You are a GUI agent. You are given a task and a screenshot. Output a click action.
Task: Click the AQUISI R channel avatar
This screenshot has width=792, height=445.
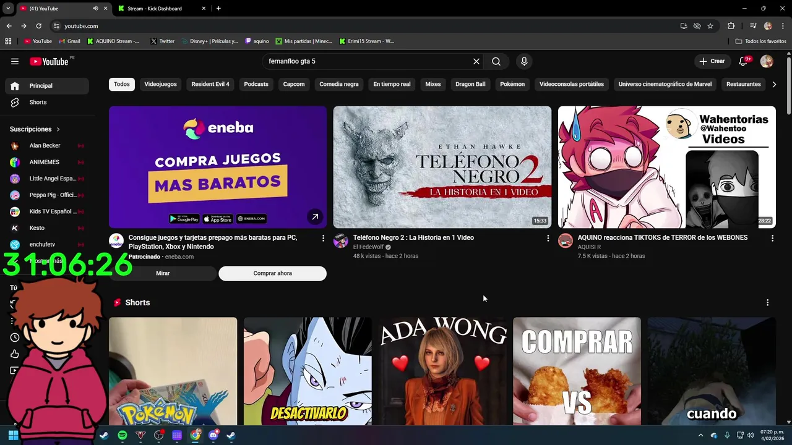point(566,241)
